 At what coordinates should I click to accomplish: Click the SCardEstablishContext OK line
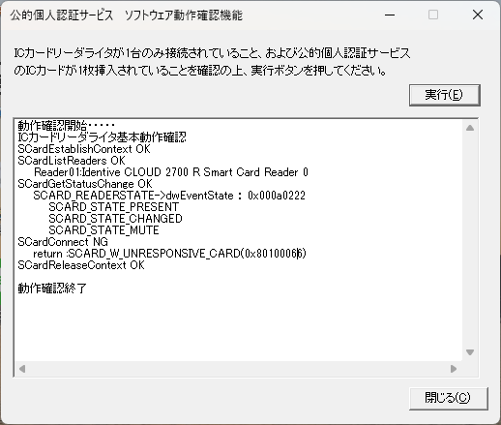tap(84, 149)
